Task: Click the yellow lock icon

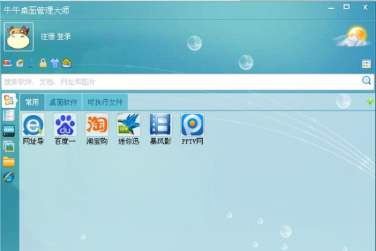Action: tap(43, 63)
